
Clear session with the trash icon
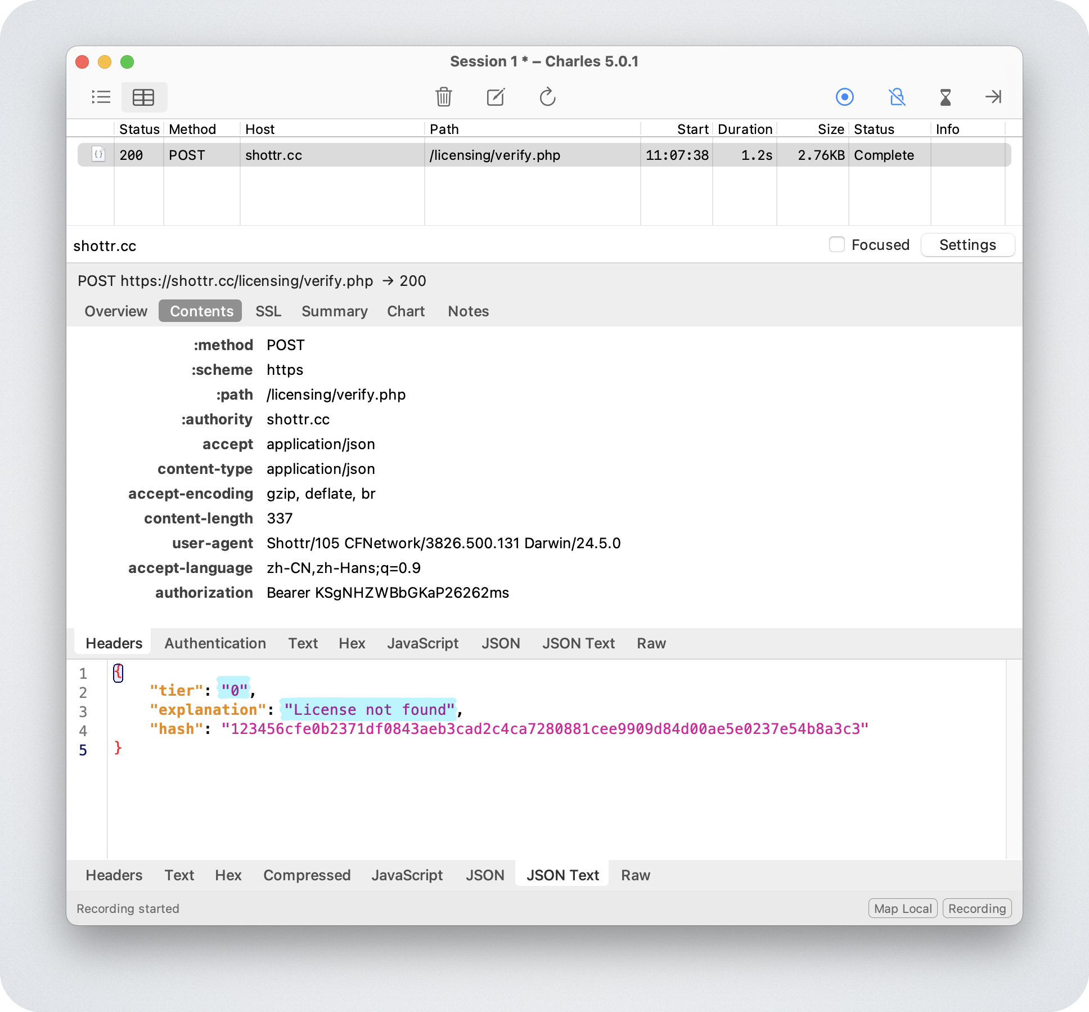(444, 97)
